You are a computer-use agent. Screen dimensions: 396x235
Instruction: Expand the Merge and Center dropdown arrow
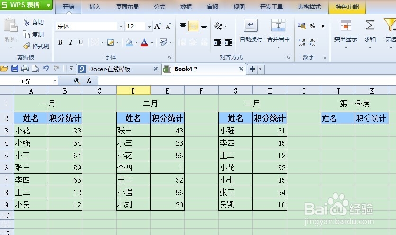[279, 47]
